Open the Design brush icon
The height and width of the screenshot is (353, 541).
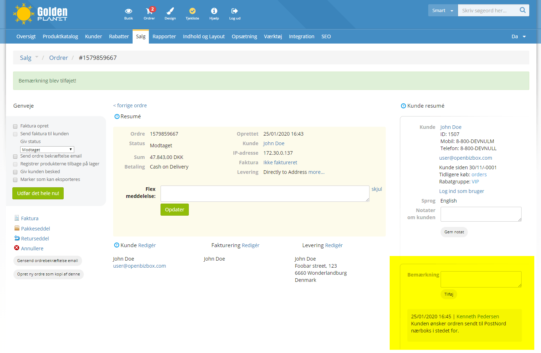pyautogui.click(x=170, y=11)
